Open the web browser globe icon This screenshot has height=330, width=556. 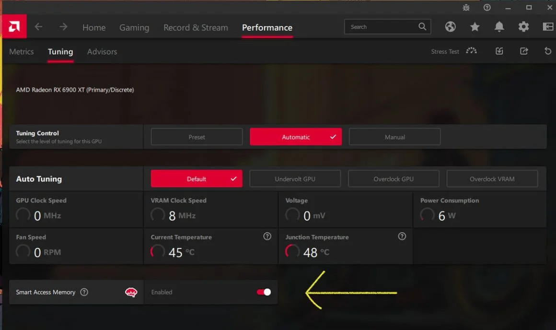click(x=451, y=26)
